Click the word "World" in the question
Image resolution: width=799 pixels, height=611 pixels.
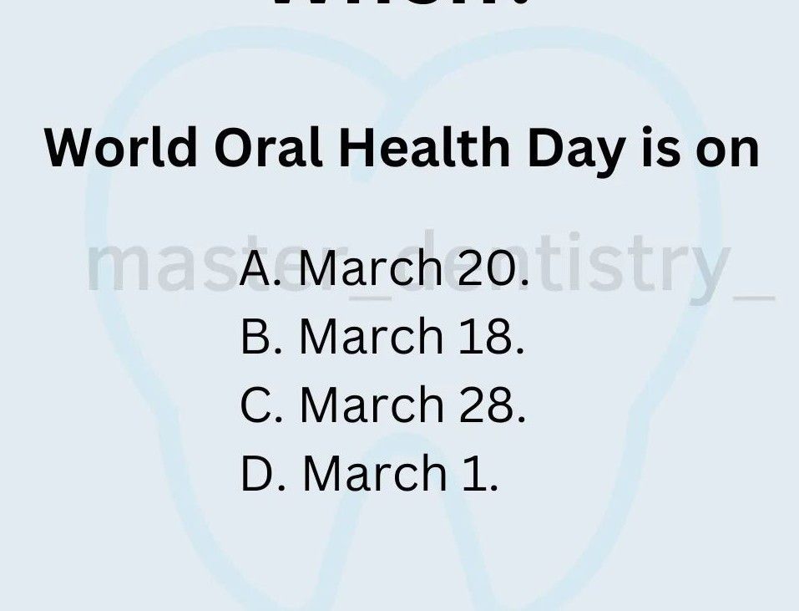(120, 149)
